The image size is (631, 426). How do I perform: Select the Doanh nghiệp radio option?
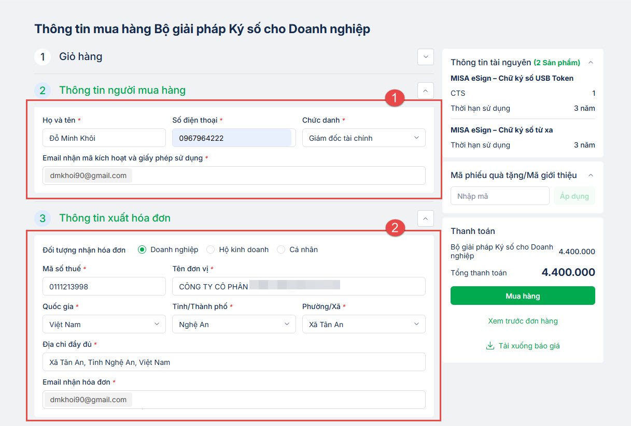(x=142, y=249)
